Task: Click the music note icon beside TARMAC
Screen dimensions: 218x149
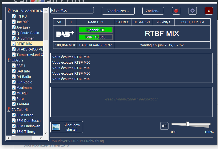Action: 14,104
